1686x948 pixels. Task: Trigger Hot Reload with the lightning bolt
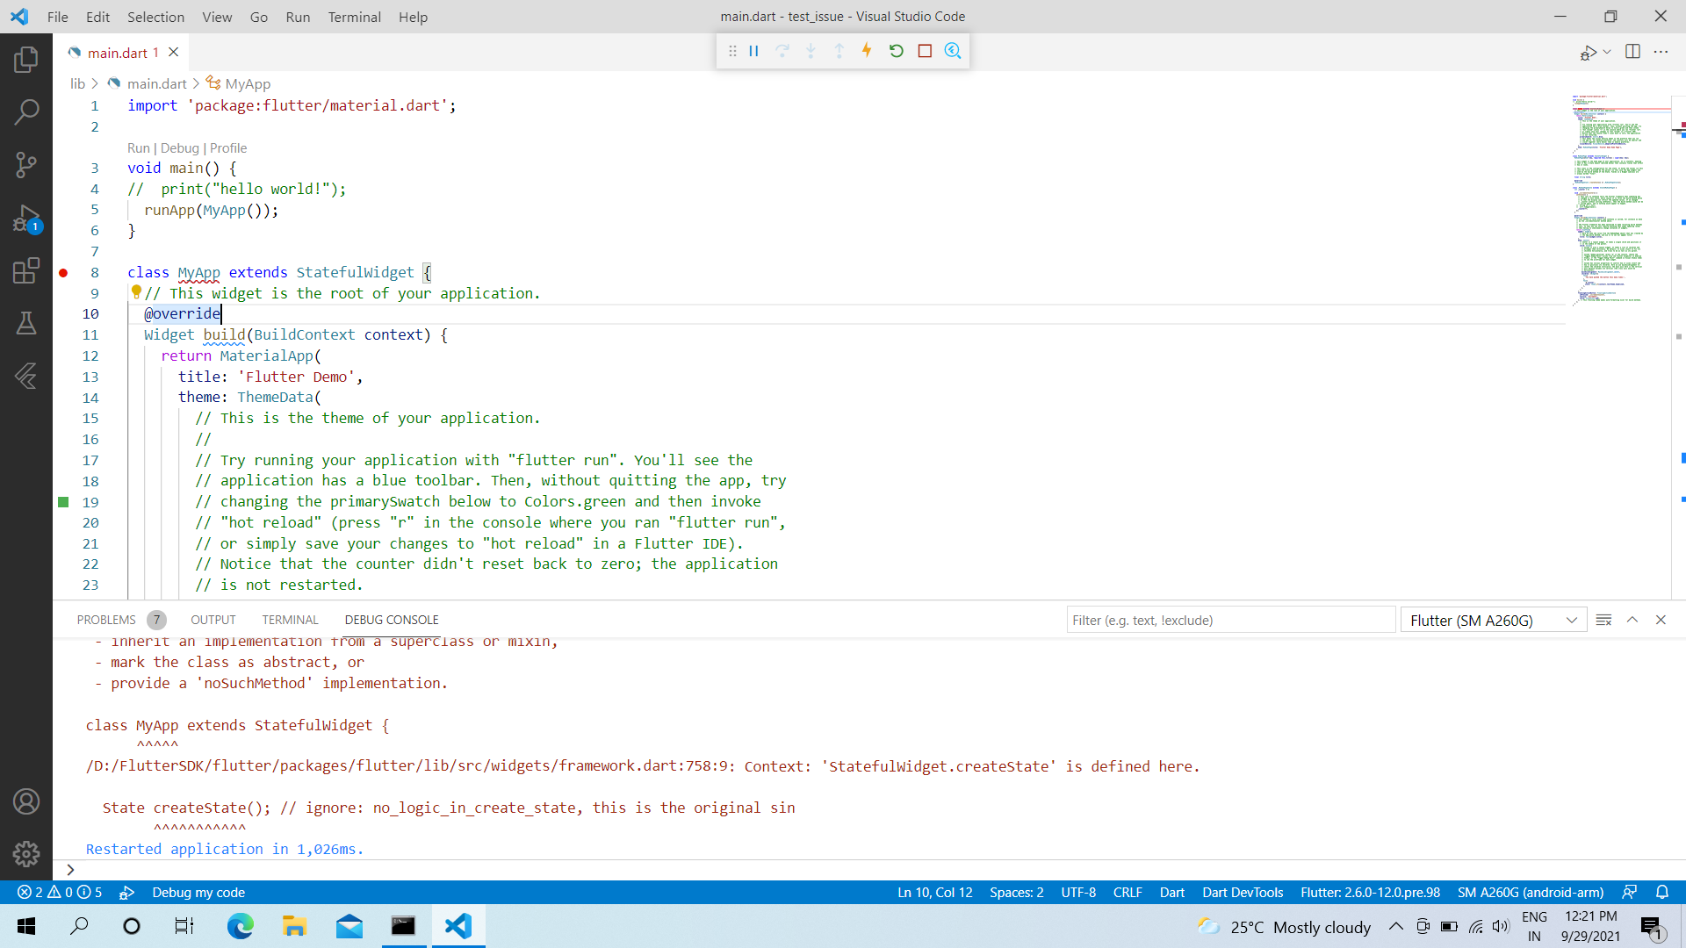pos(867,51)
